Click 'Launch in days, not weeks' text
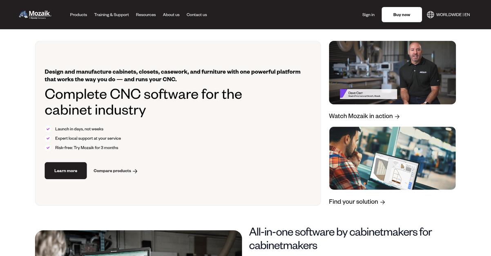 (79, 129)
